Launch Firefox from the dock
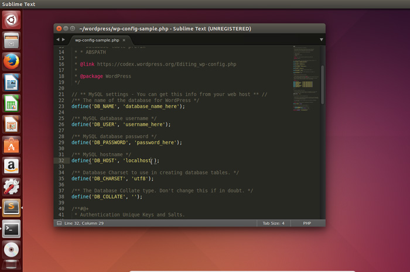 [x=11, y=61]
